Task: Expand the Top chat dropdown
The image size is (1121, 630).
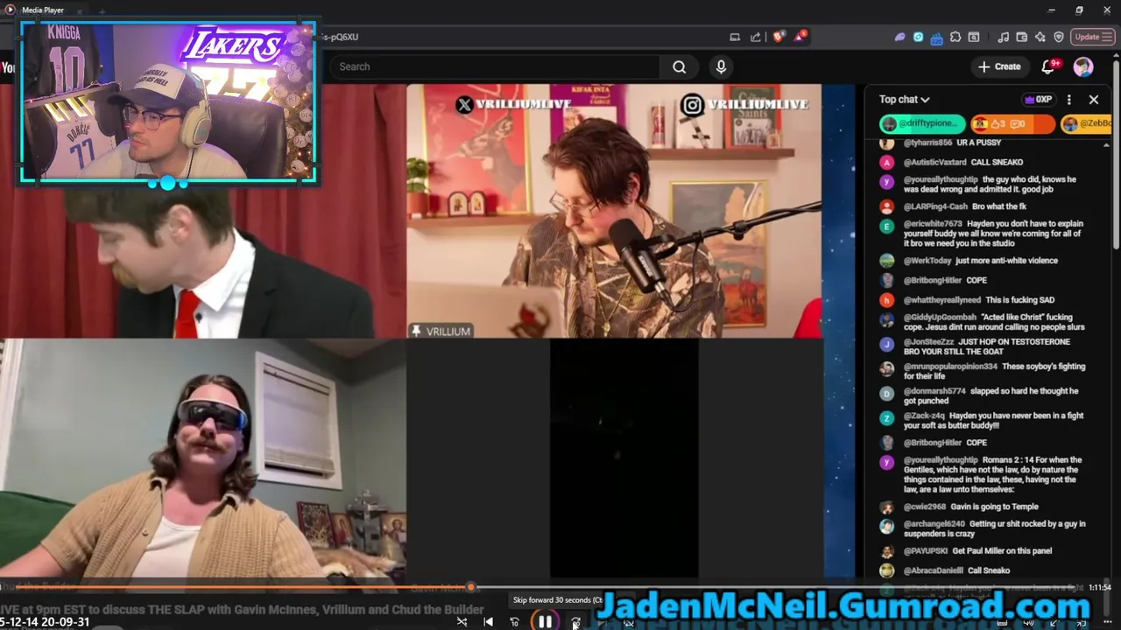Action: [x=905, y=100]
